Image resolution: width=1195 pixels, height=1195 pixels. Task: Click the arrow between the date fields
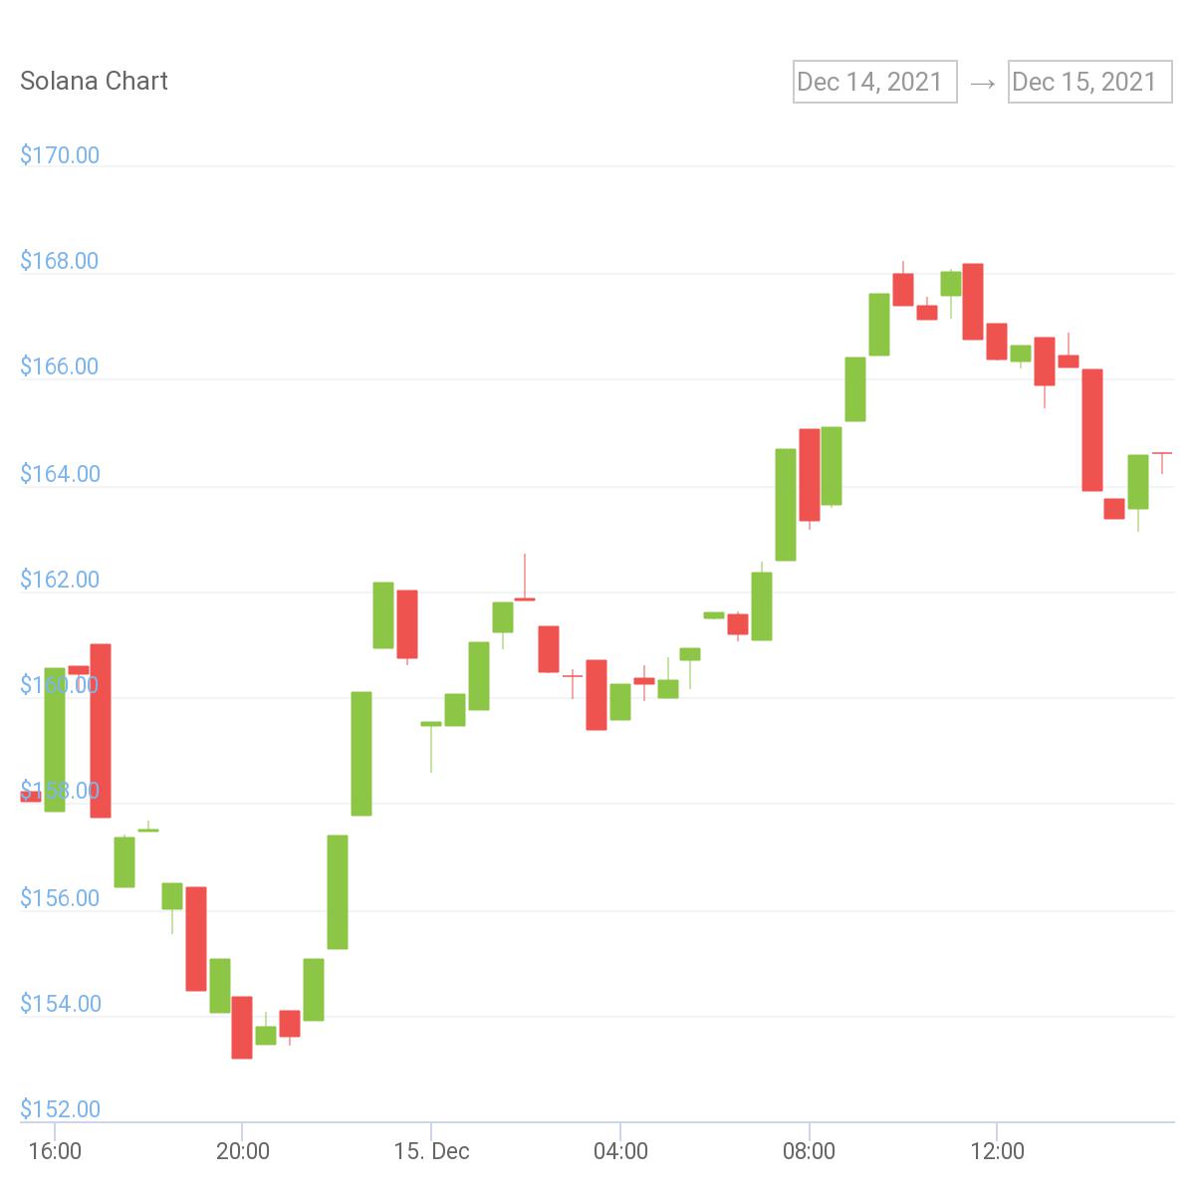tap(982, 84)
